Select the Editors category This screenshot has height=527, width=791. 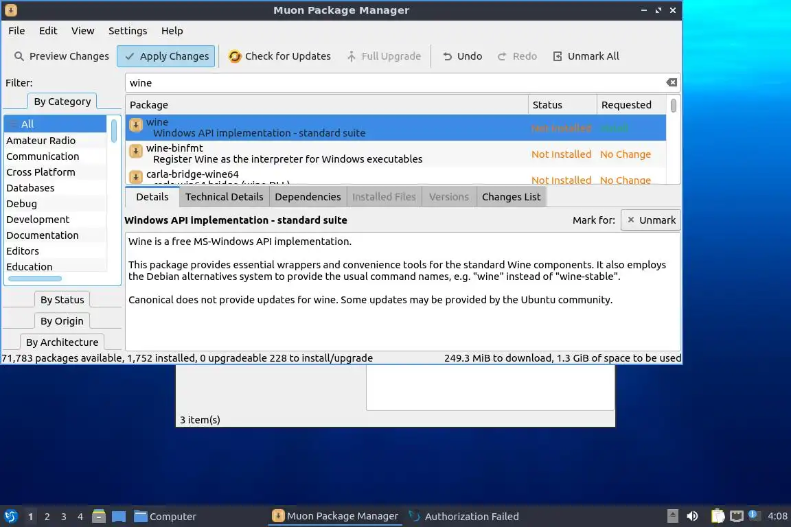point(56,250)
